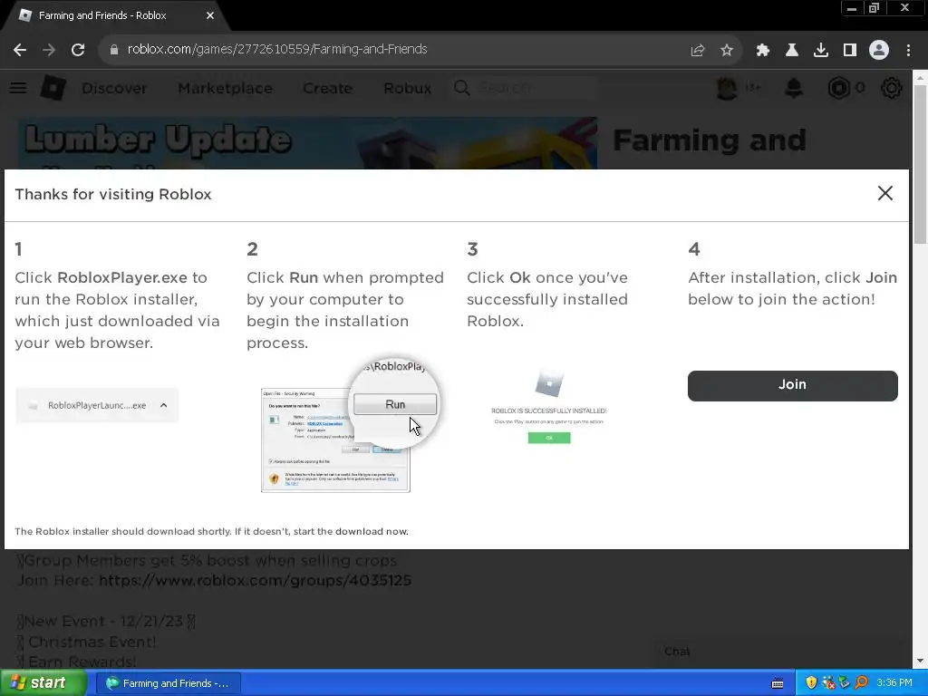Go back using the browser back arrow
This screenshot has height=696, width=928.
point(20,50)
